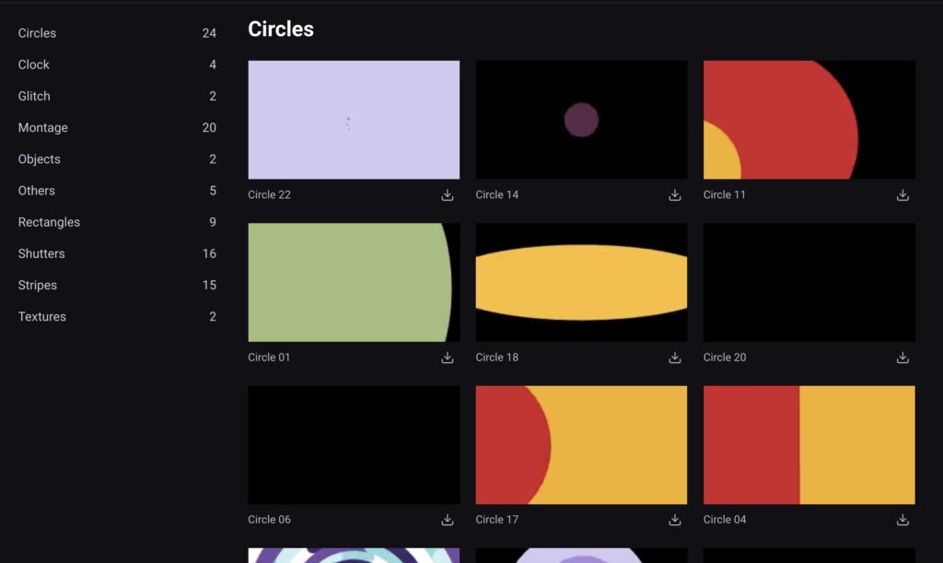Download the Circle 14 transition
The width and height of the screenshot is (943, 563).
(x=675, y=195)
